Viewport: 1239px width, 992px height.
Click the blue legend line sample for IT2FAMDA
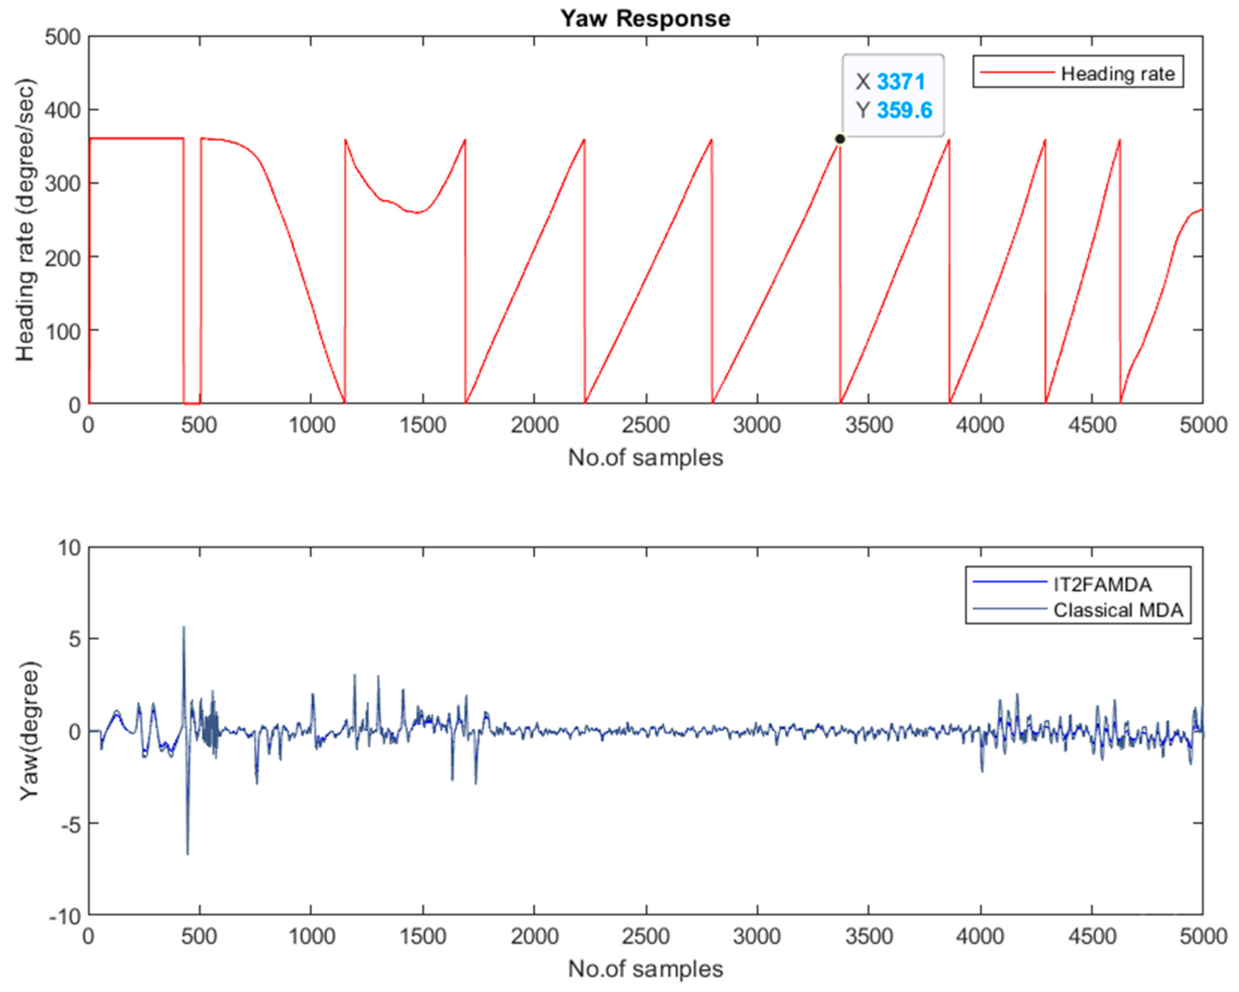click(x=1009, y=582)
